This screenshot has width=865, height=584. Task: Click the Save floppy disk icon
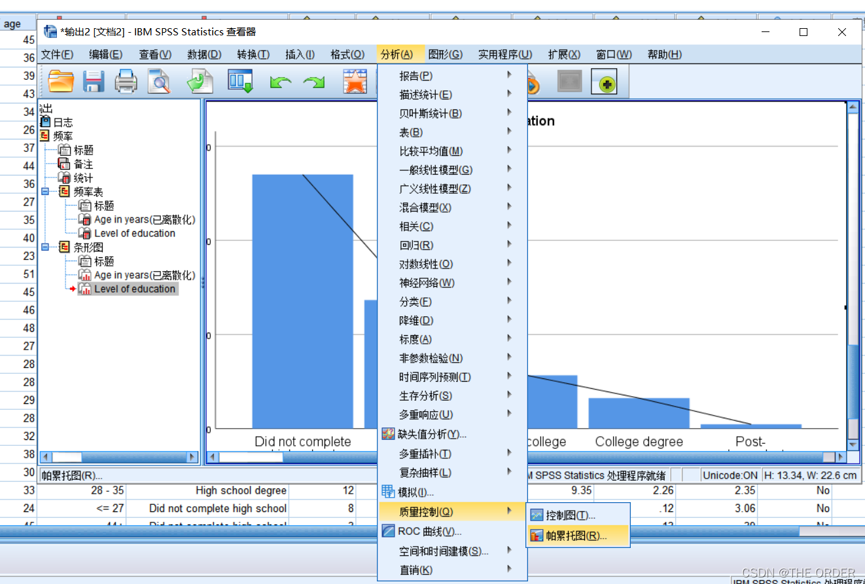(x=94, y=82)
